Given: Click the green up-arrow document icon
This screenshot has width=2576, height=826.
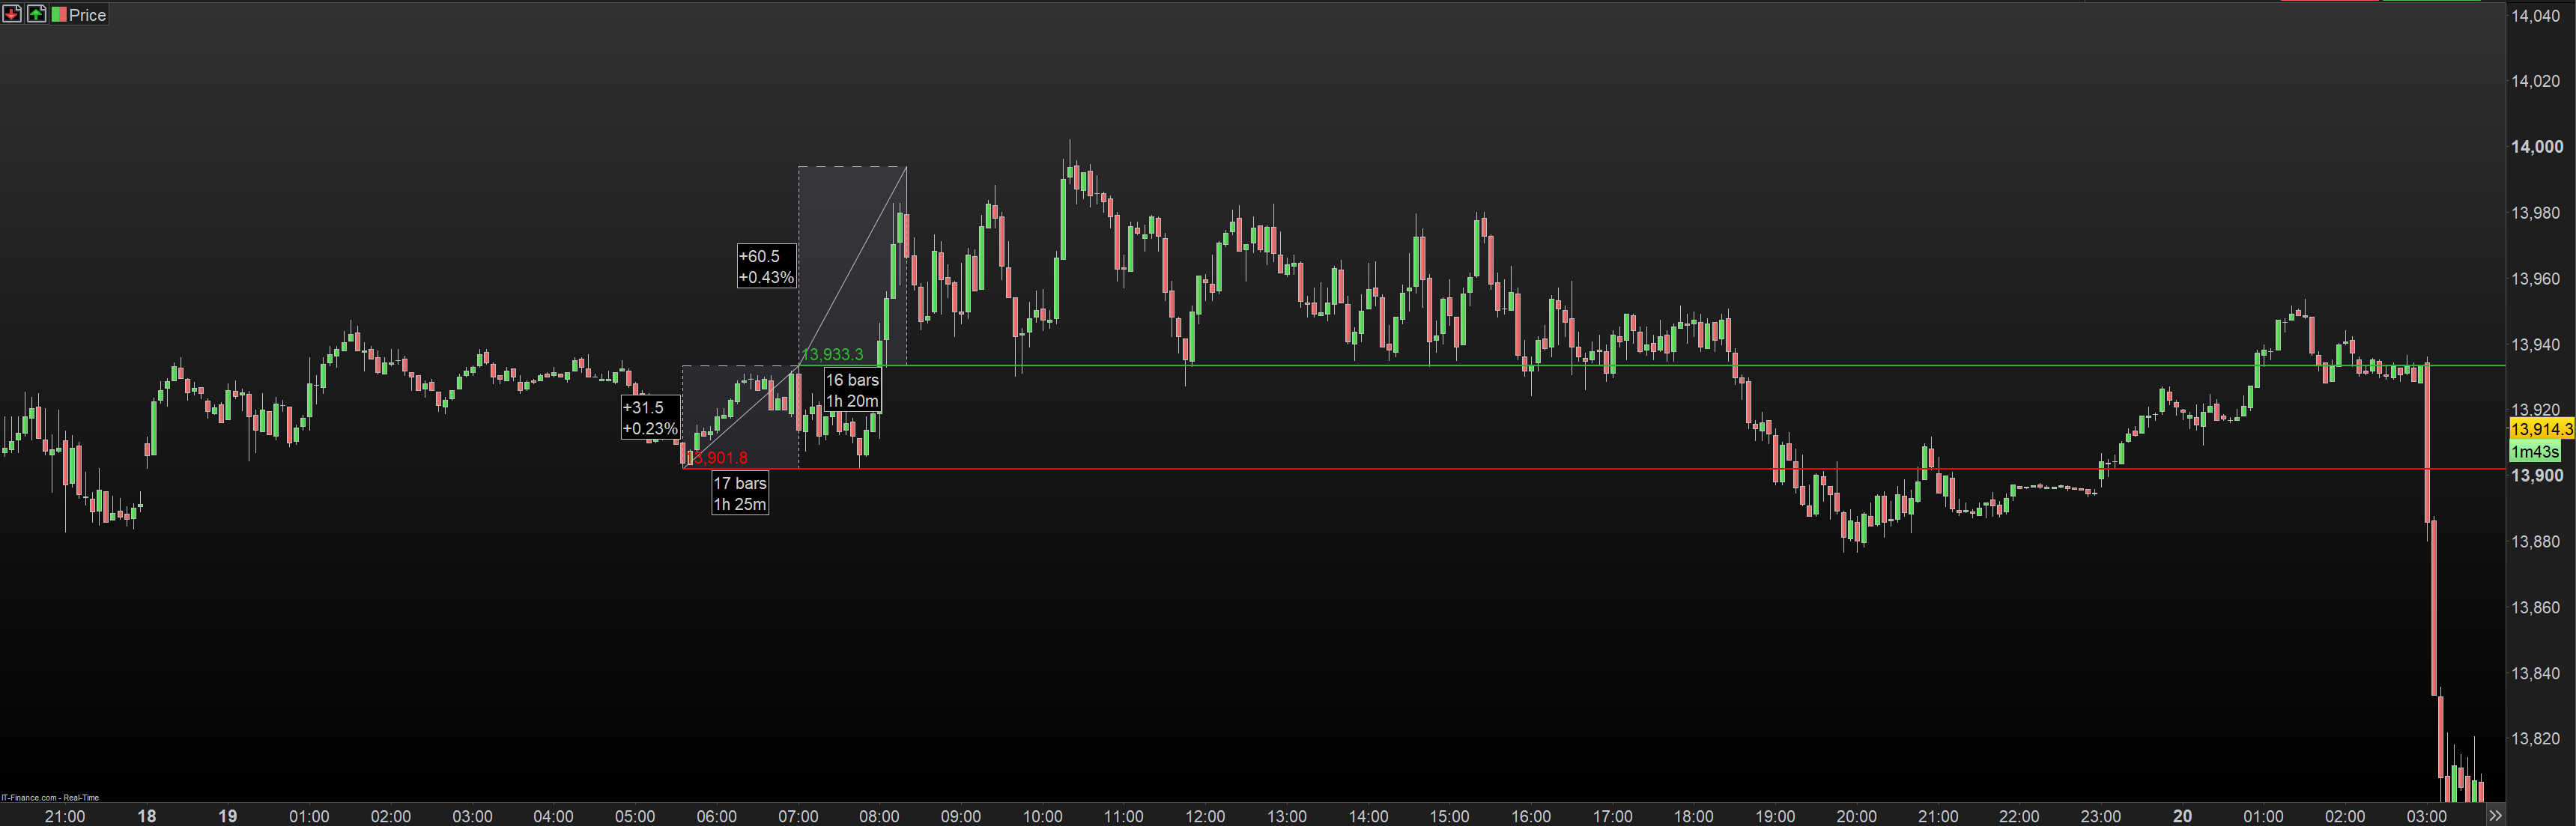Looking at the screenshot, I should [36, 14].
